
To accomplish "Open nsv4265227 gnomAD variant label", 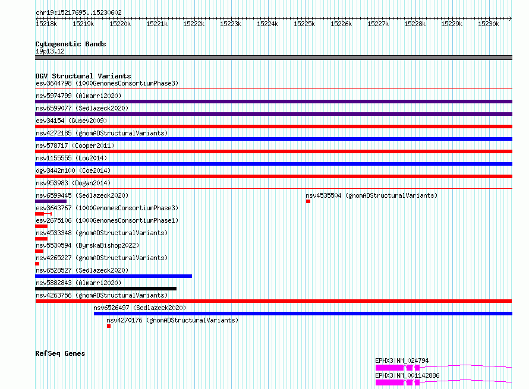I will pos(102,258).
